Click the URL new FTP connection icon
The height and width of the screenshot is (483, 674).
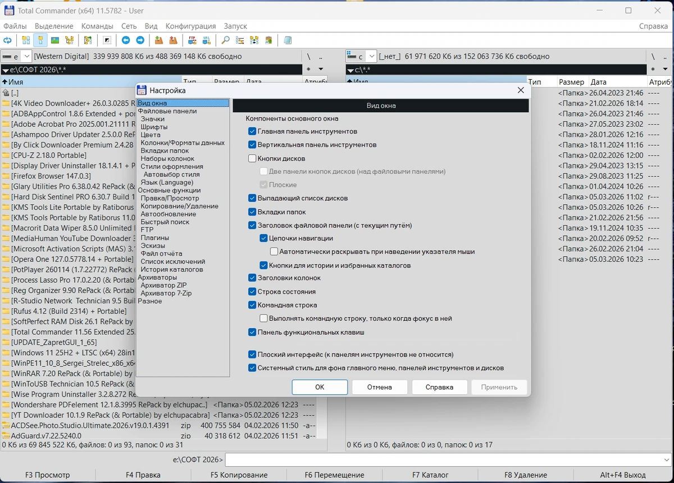tap(207, 40)
